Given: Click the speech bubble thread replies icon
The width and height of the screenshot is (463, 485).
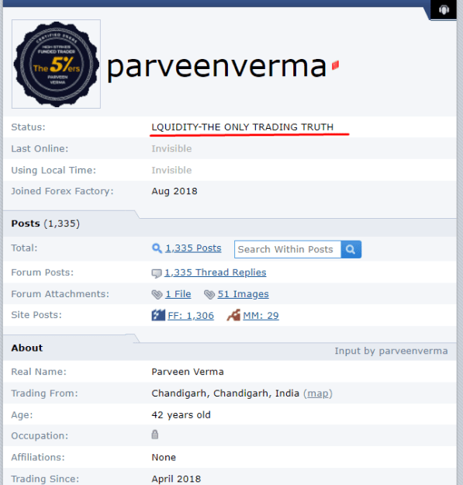Looking at the screenshot, I should (x=157, y=273).
